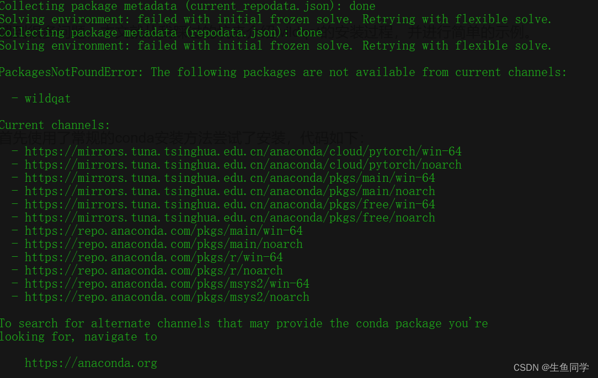Click the tsinghua cloud/pytorch/win-64 URL
Image resolution: width=598 pixels, height=378 pixels.
pos(243,152)
